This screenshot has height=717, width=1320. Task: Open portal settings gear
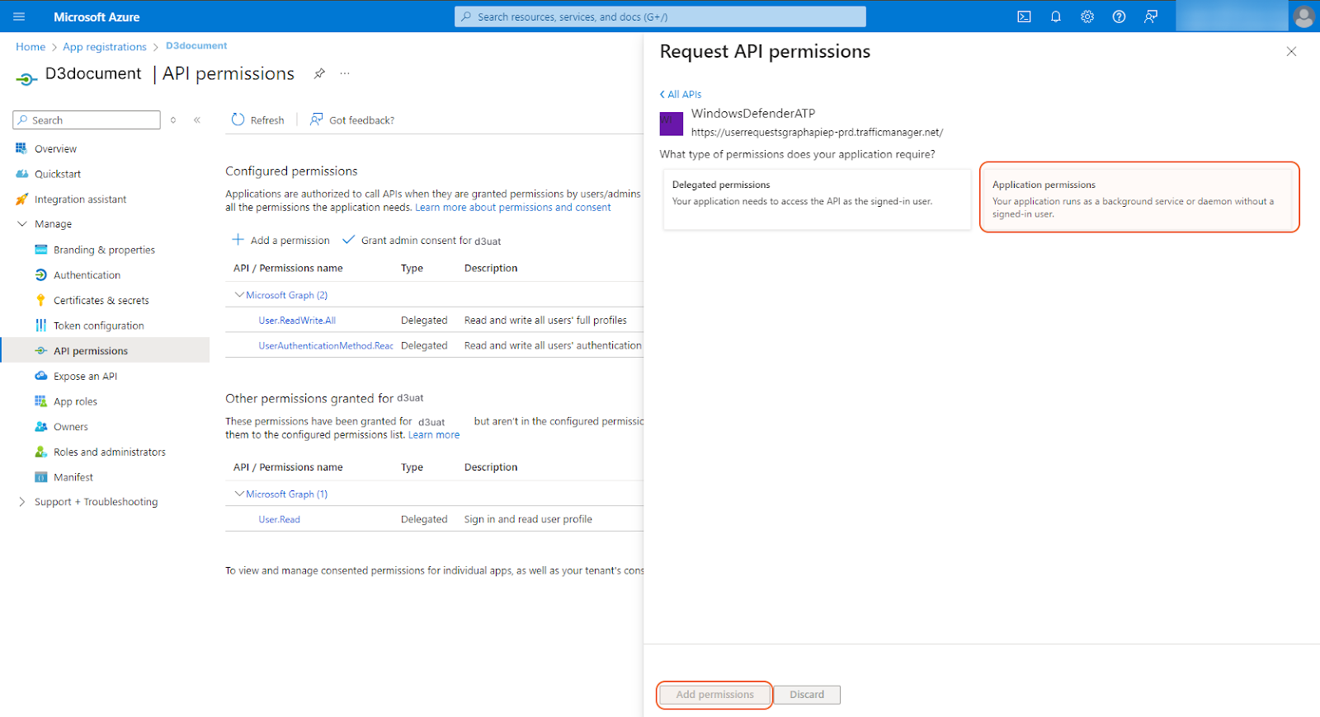pos(1087,16)
